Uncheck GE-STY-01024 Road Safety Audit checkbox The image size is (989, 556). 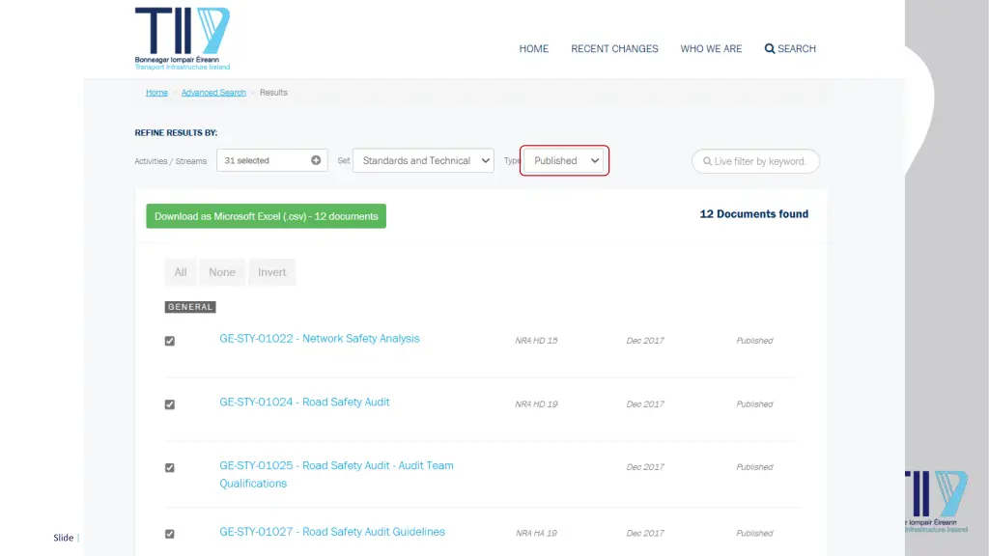point(170,404)
